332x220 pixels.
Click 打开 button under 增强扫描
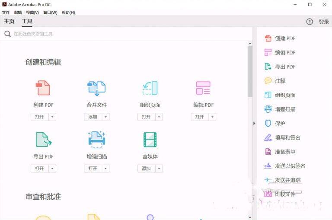click(x=93, y=169)
